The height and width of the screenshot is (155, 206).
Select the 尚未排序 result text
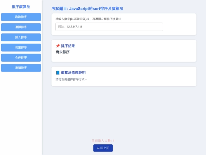pos(63,52)
